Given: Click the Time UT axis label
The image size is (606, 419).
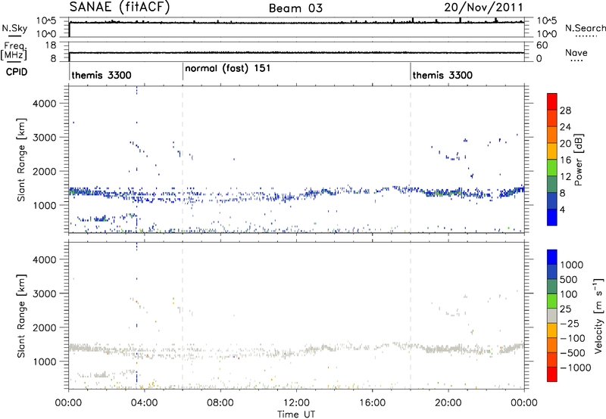Looking at the screenshot, I should [296, 414].
